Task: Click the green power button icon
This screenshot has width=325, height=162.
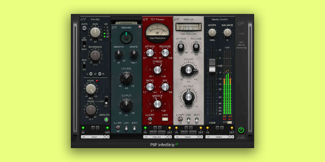Action: (241, 130)
